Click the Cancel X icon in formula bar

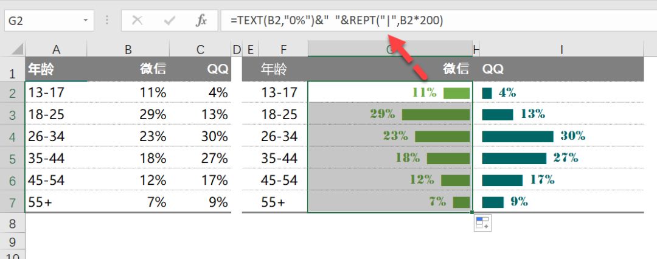point(137,21)
